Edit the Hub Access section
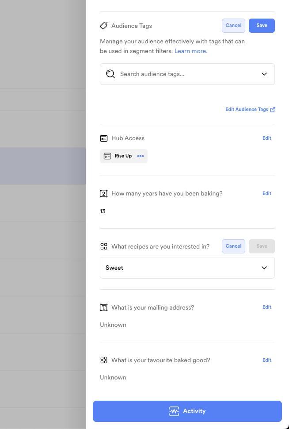This screenshot has height=429, width=289. pyautogui.click(x=267, y=138)
